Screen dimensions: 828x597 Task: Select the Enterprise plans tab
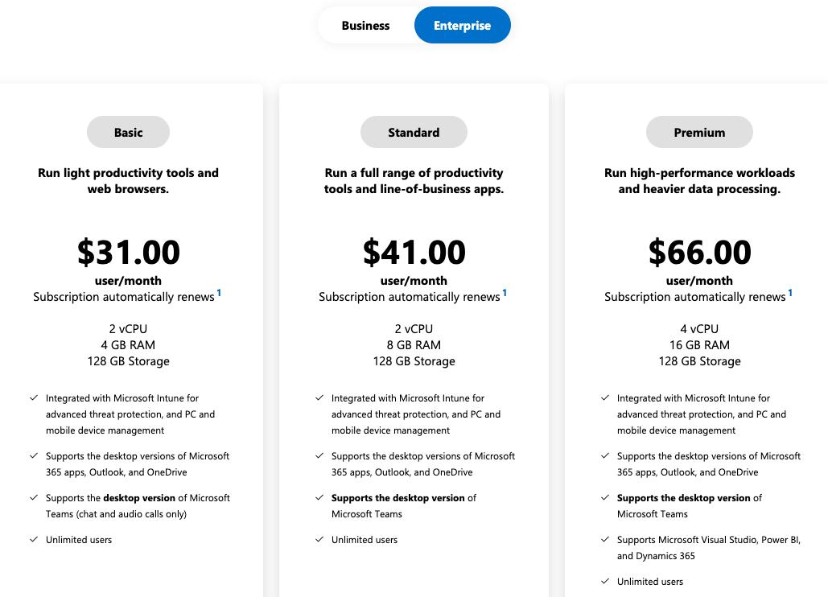(462, 26)
